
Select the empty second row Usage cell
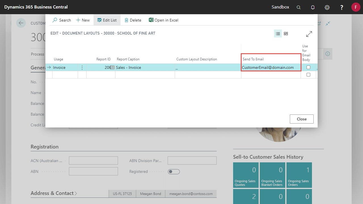65,75
